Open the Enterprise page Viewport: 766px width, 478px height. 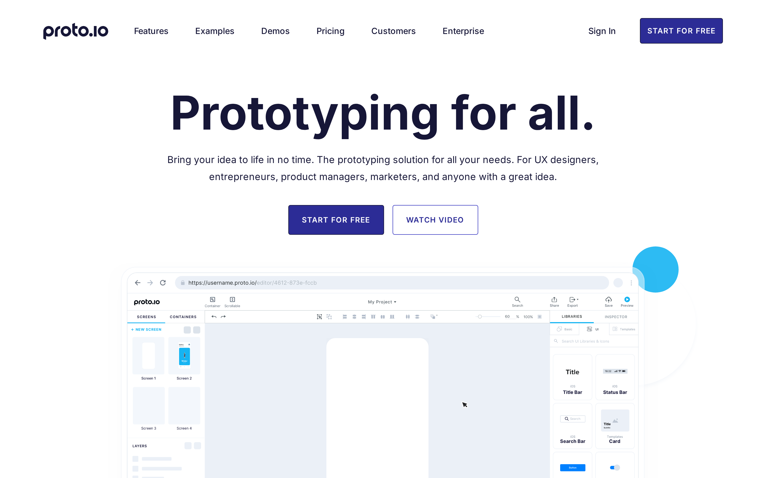[x=463, y=31]
